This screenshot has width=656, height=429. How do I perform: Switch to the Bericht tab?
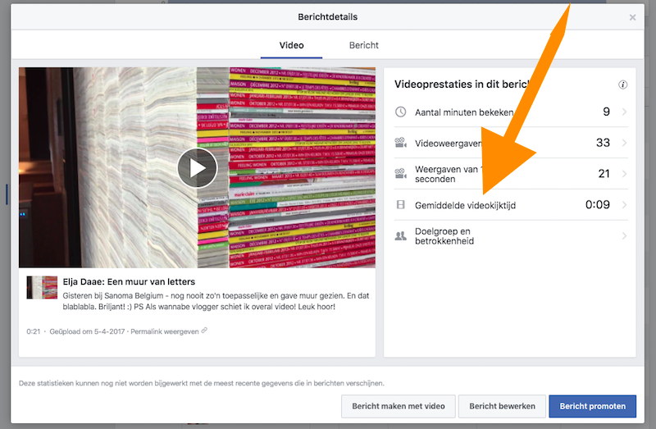[x=364, y=45]
